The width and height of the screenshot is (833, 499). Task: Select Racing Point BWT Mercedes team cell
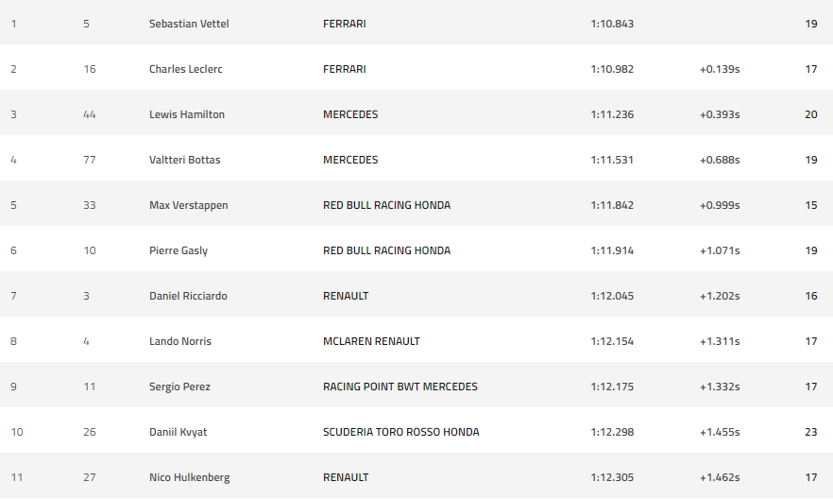click(x=400, y=387)
